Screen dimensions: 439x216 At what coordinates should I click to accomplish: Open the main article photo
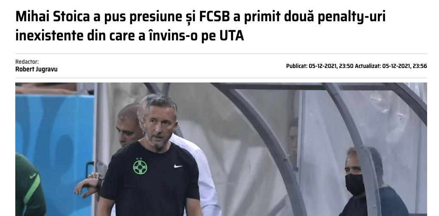[221, 149]
